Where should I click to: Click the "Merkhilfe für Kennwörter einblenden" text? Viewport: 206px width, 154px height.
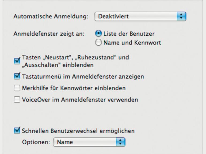(x=74, y=88)
